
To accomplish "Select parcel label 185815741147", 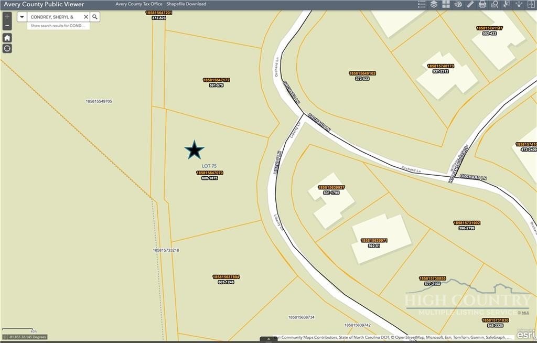I will click(489, 28).
